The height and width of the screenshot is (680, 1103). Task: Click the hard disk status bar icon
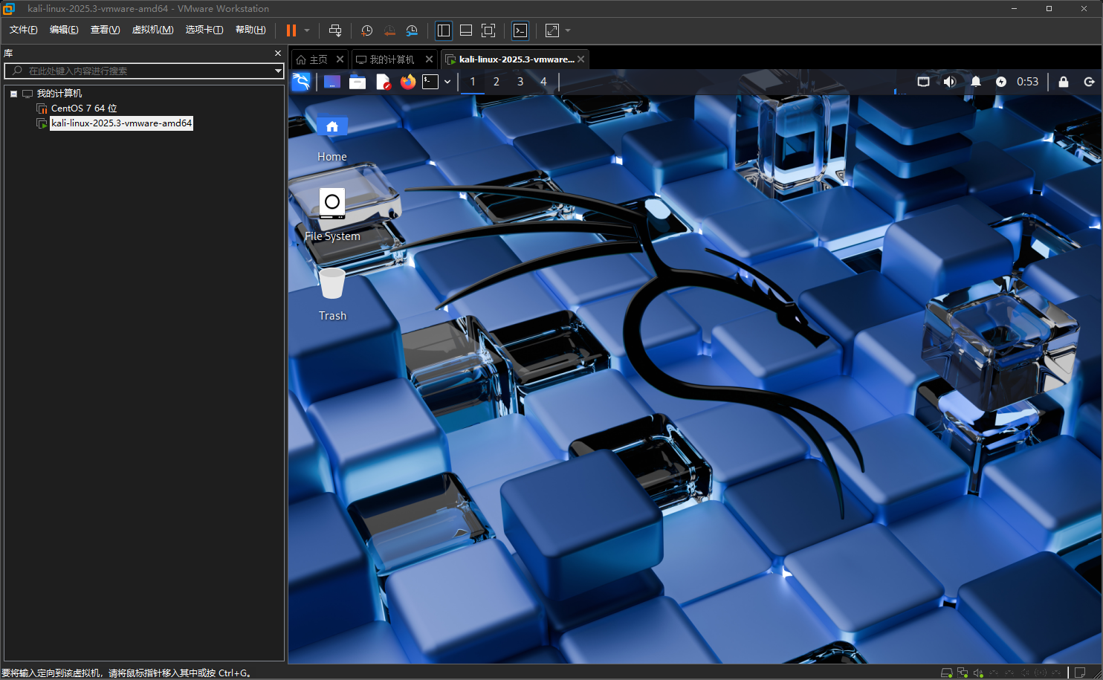(x=946, y=673)
